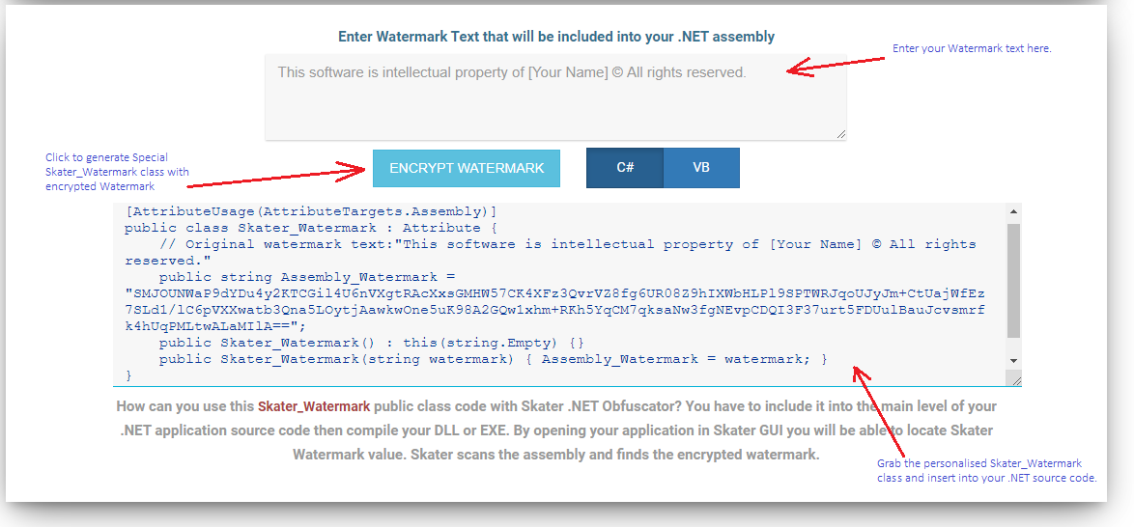
Task: Click the code box vertical scrollbar thumb
Action: click(x=1013, y=281)
